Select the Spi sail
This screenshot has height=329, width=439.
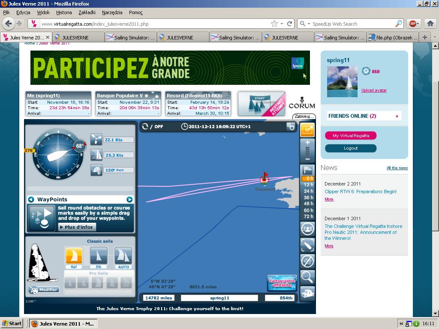[x=74, y=257]
